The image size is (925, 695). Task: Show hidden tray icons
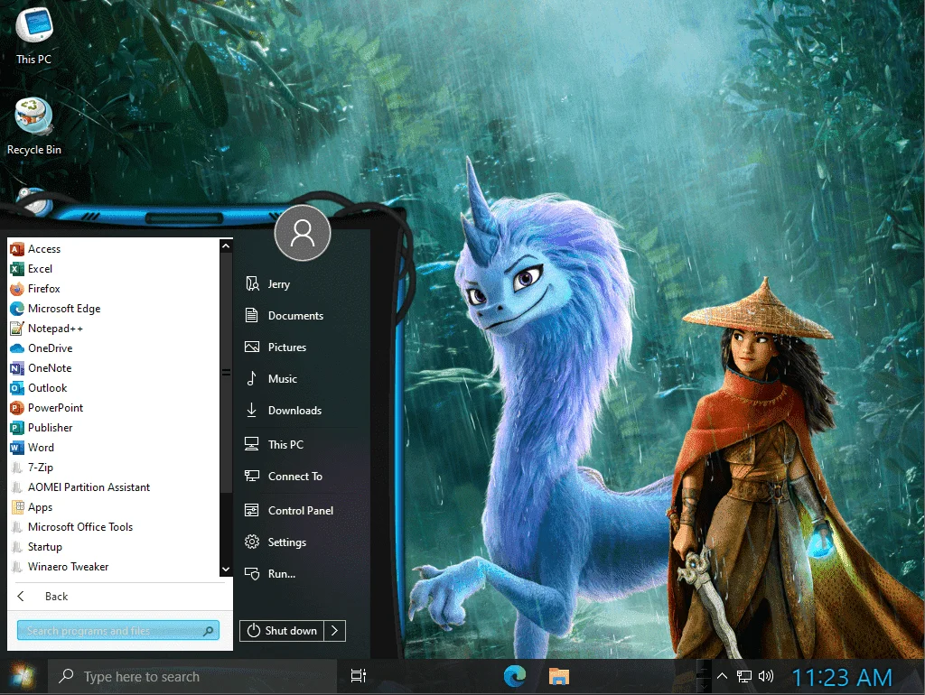(722, 677)
